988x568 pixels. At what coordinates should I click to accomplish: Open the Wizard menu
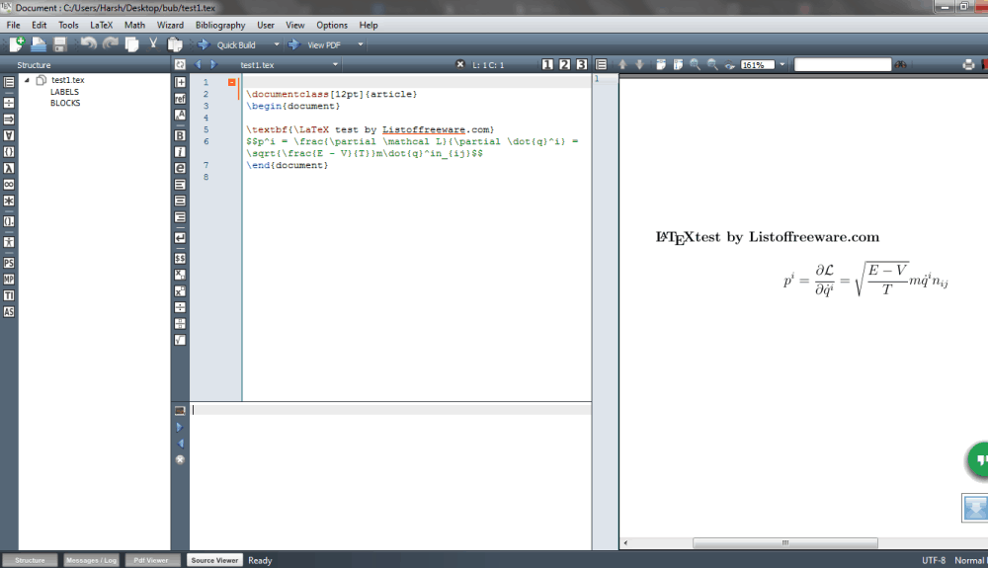coord(170,25)
